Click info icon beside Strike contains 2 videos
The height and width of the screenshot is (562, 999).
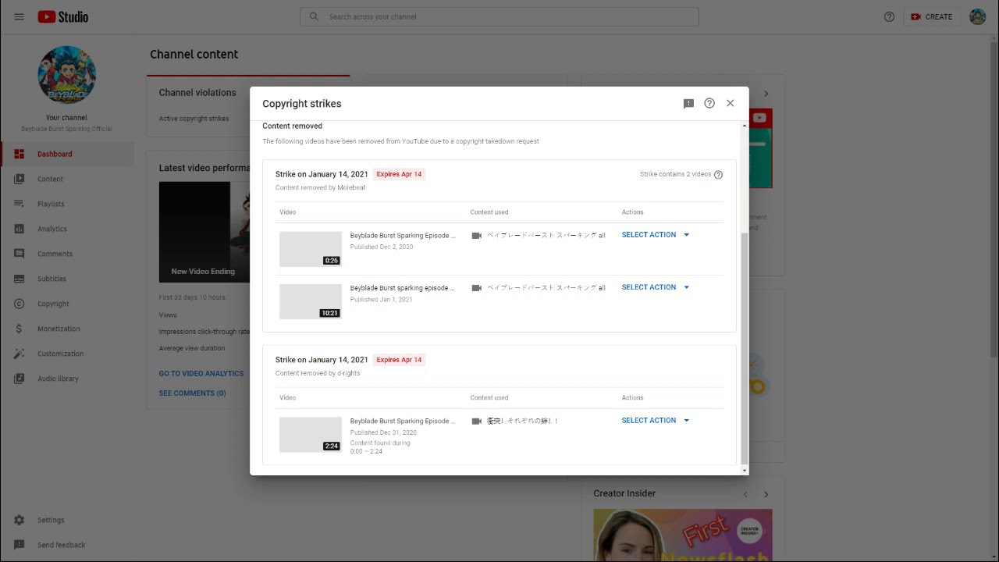(x=719, y=175)
